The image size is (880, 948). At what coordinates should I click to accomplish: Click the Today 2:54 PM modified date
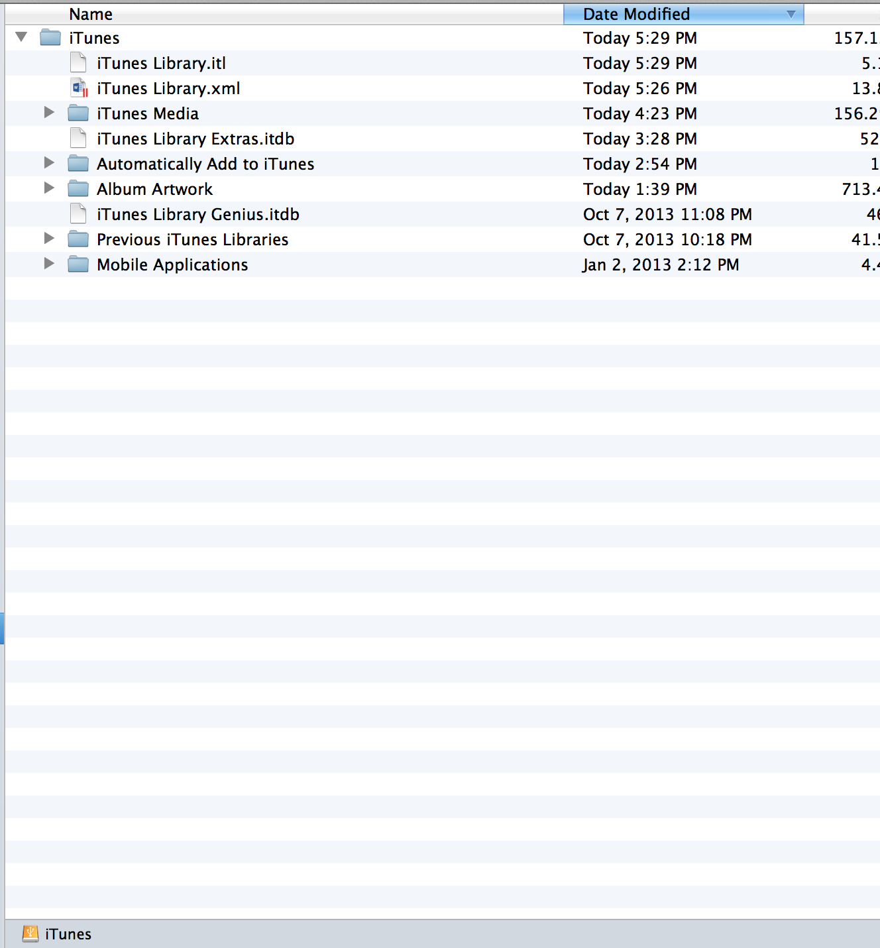coord(640,164)
